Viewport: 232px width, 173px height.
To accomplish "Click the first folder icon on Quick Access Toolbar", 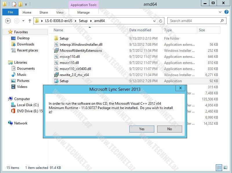I will [x=4, y=4].
